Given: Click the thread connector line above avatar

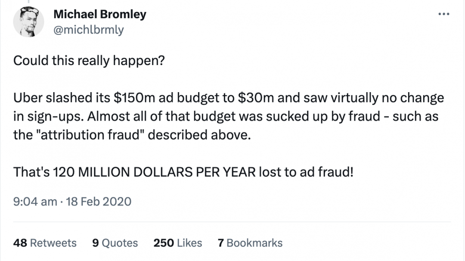Looking at the screenshot, I should [x=28, y=1].
